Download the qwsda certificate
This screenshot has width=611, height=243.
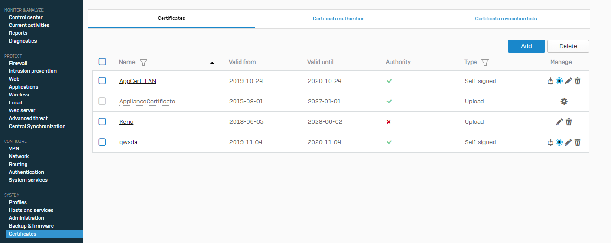[x=551, y=142]
